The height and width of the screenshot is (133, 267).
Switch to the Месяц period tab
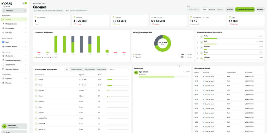pos(220,10)
